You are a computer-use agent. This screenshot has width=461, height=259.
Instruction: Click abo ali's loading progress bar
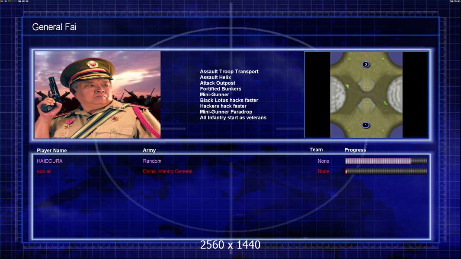point(386,171)
